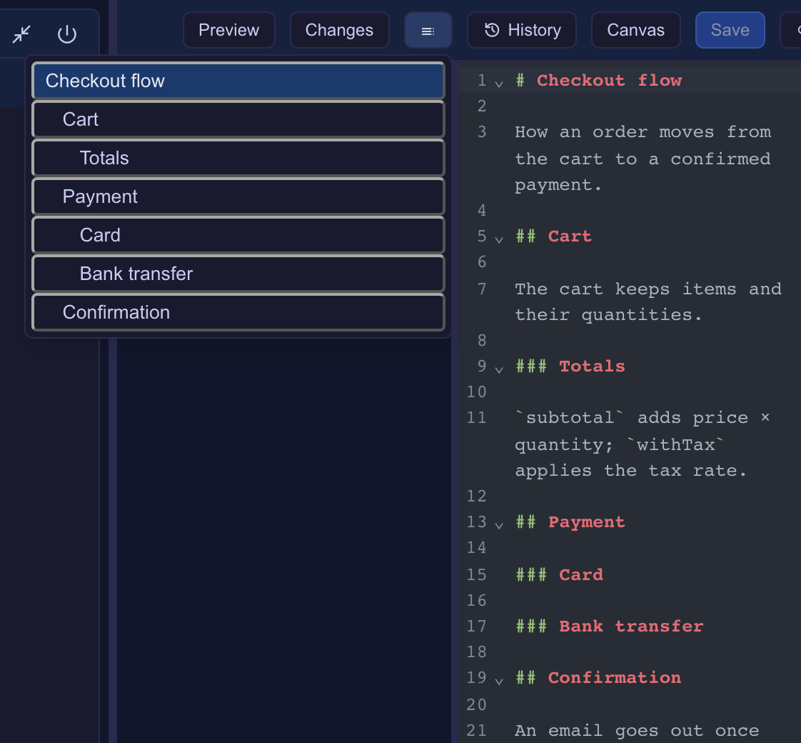Go to Bank transfer in outline
This screenshot has height=743, width=801.
(x=238, y=274)
